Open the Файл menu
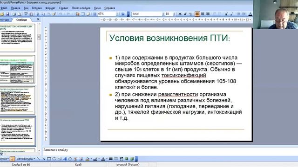The height and width of the screenshot is (167, 298). (x=4, y=8)
